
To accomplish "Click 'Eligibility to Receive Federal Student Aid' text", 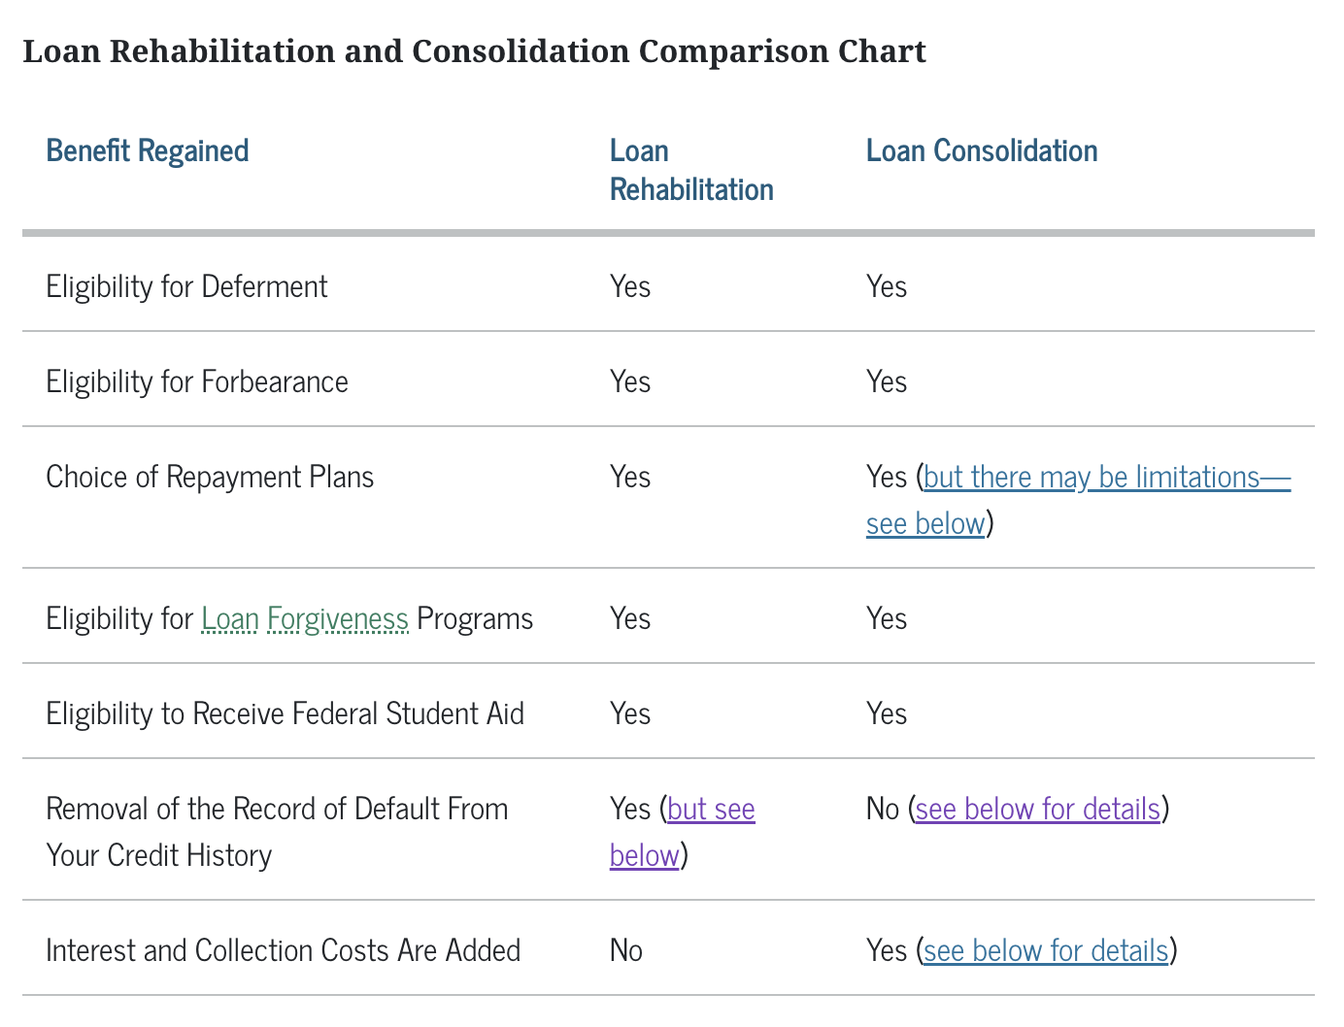I will click(285, 714).
